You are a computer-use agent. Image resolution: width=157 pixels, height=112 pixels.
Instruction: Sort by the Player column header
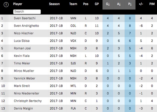tap(18, 4)
